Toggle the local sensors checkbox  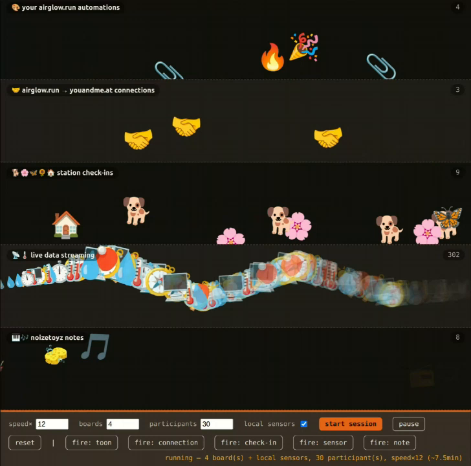(303, 424)
